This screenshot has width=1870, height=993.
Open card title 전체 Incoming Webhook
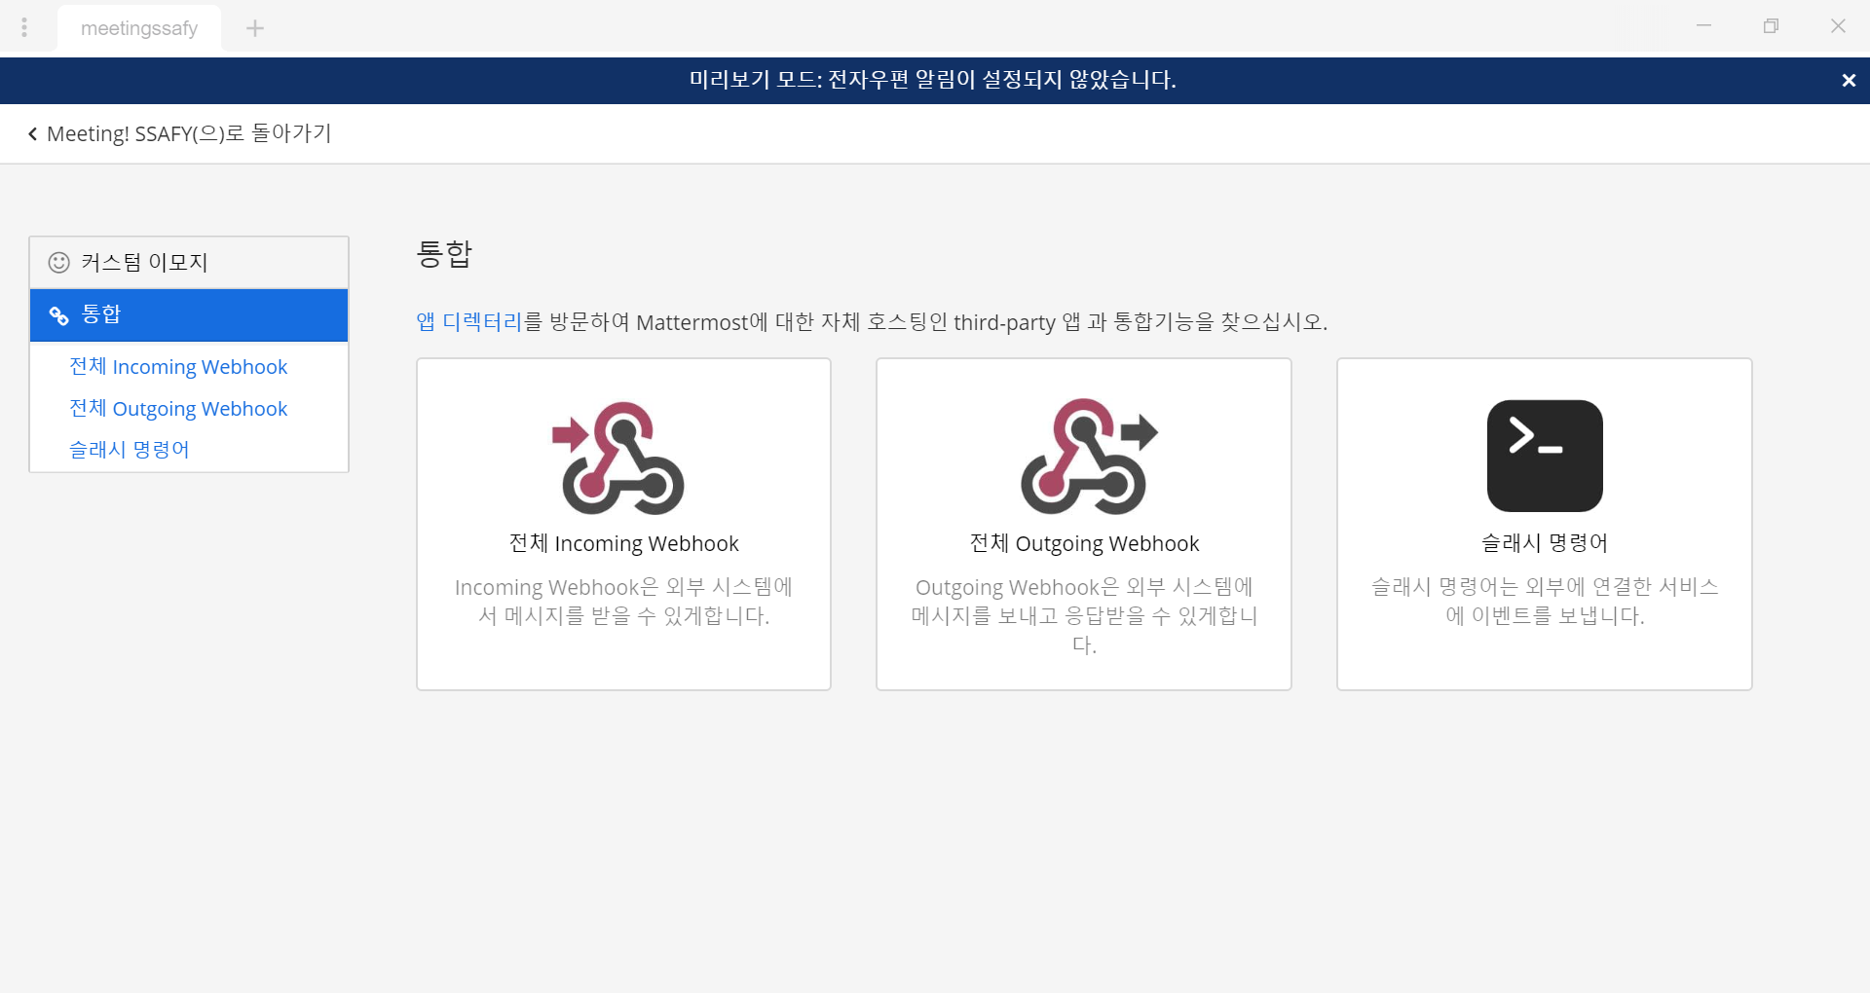[623, 543]
